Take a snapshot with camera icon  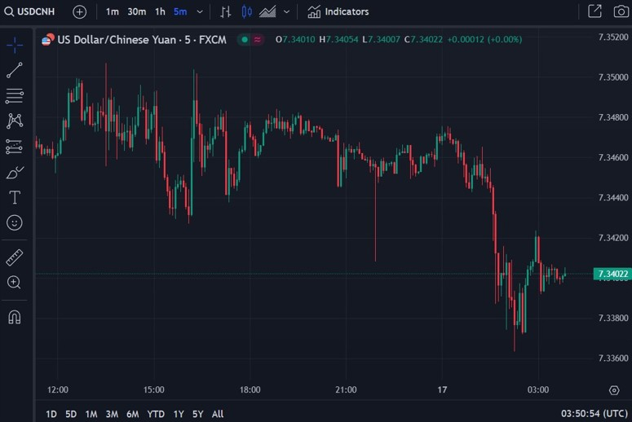tap(621, 11)
